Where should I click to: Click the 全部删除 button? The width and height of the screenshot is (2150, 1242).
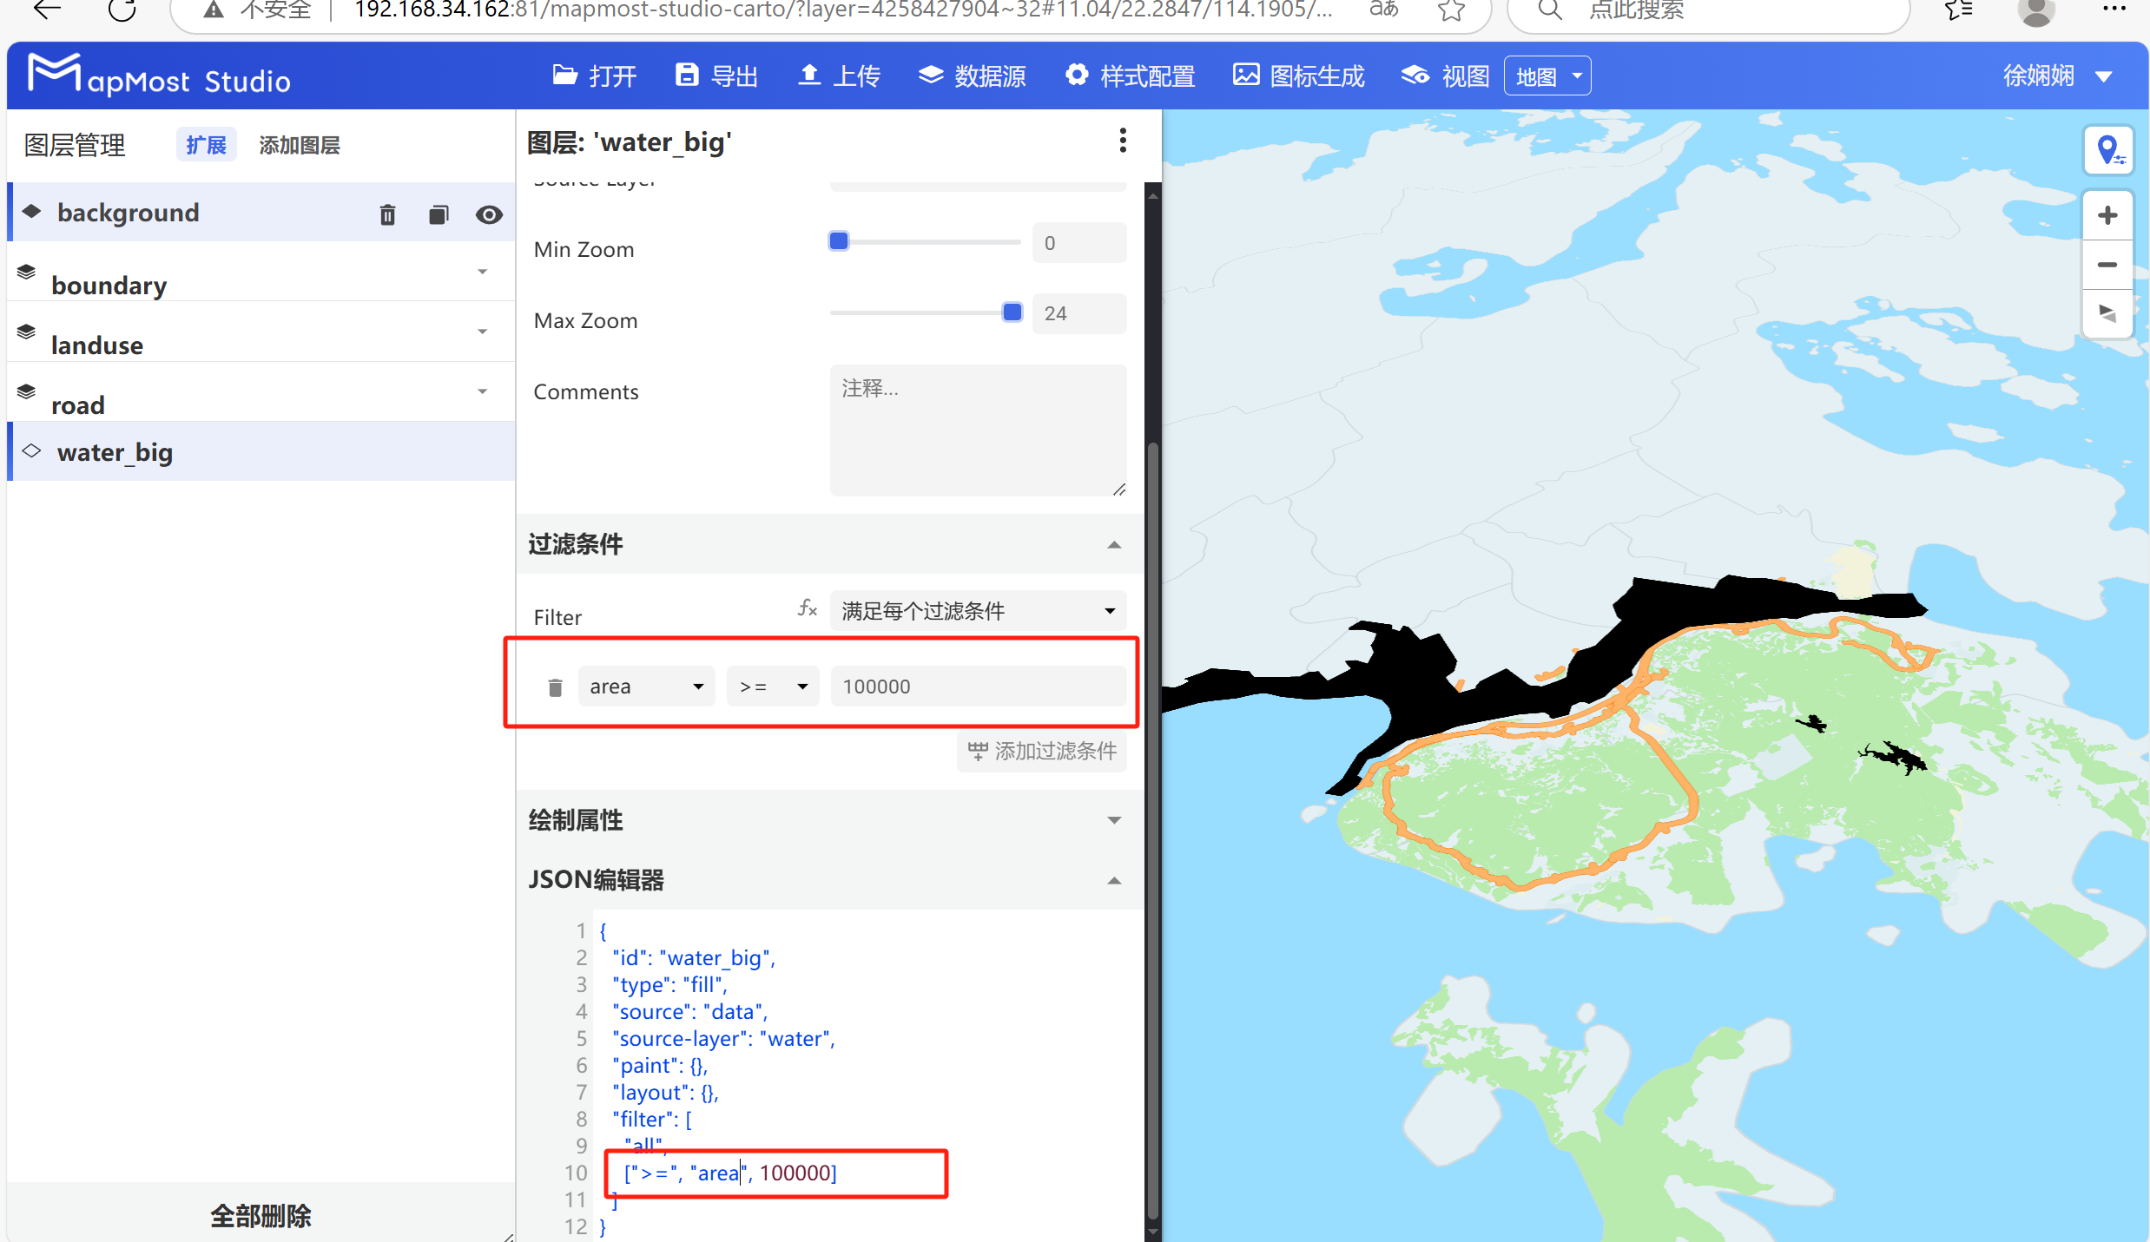click(x=260, y=1215)
